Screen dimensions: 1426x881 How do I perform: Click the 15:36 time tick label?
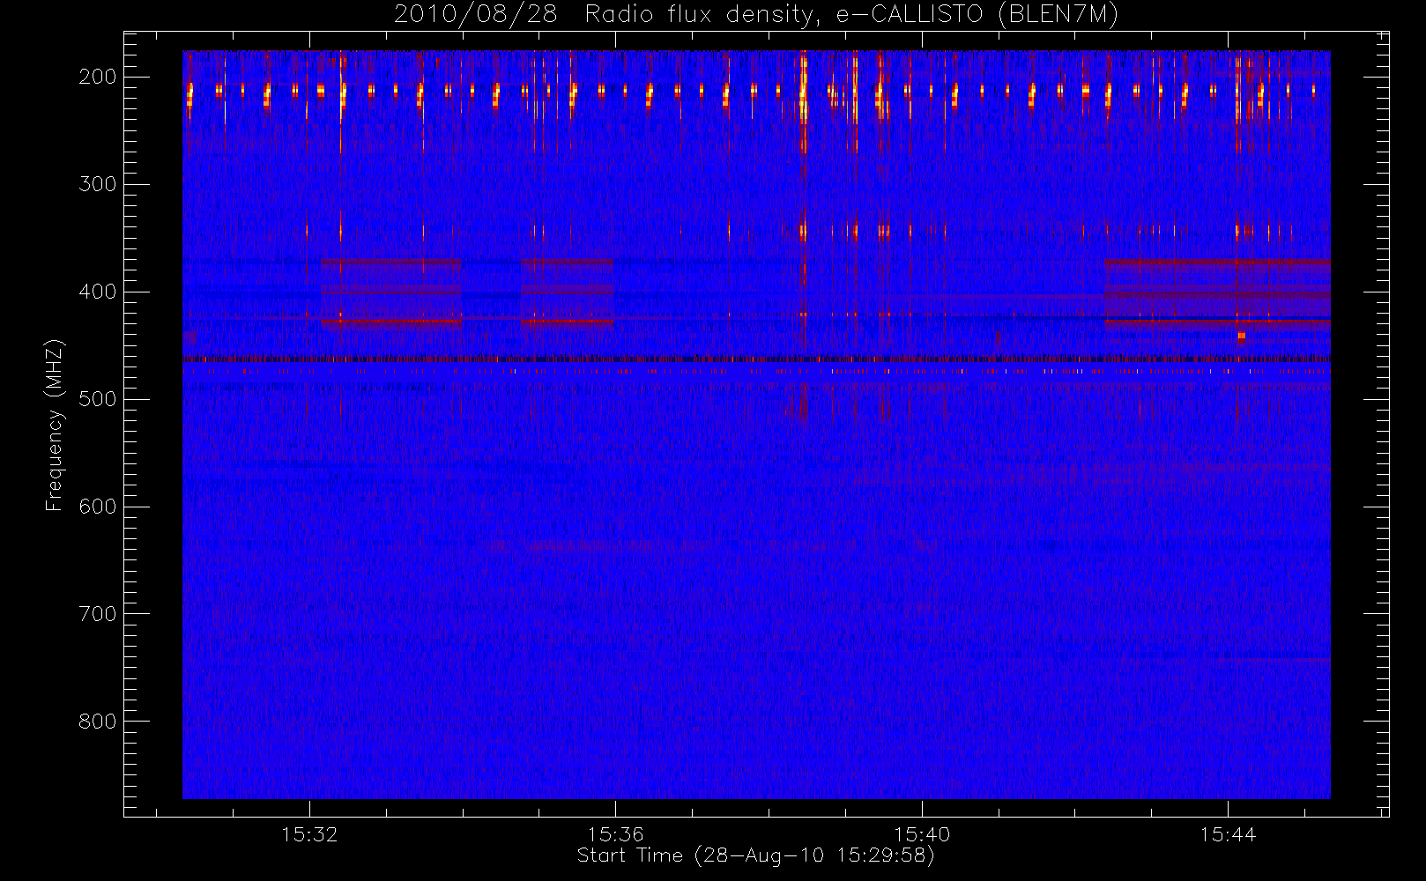615,834
